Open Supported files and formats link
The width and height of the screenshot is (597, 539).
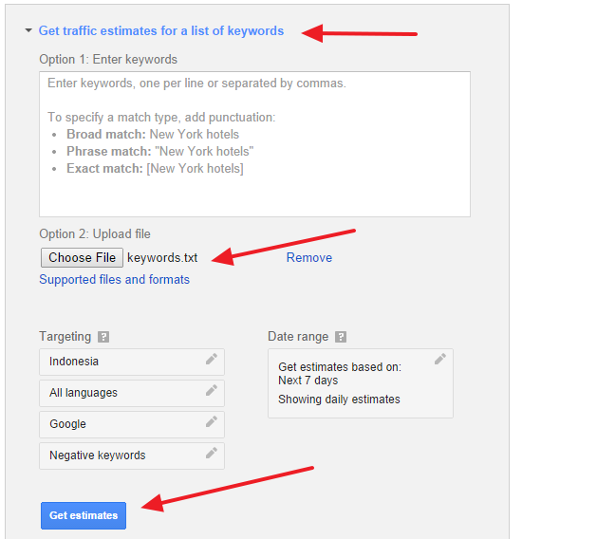click(114, 280)
